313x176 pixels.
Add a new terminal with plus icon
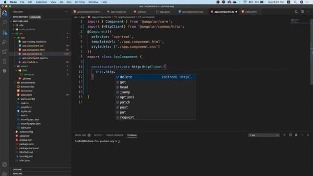(284, 135)
